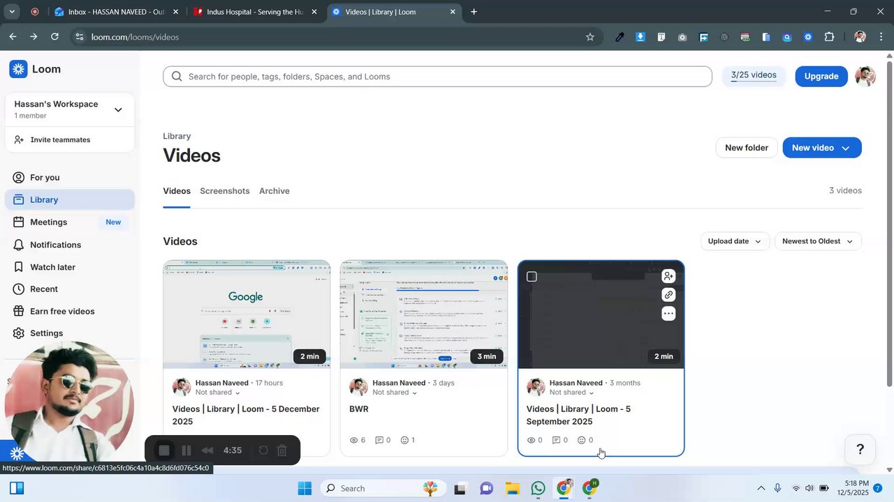
Task: Click the camera screenshot extension icon
Action: [682, 37]
